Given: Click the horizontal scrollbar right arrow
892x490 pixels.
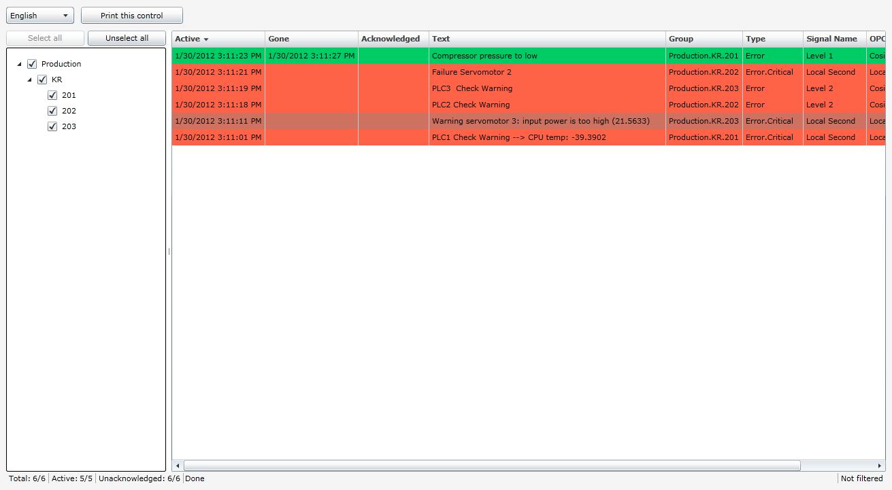Looking at the screenshot, I should (x=879, y=466).
